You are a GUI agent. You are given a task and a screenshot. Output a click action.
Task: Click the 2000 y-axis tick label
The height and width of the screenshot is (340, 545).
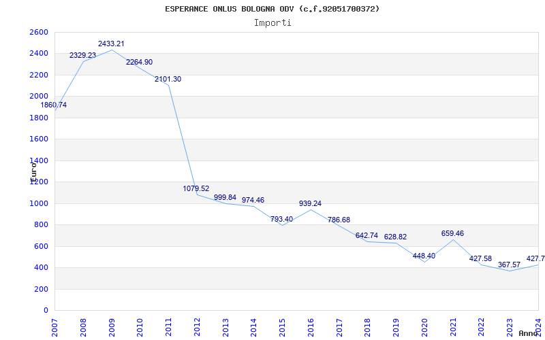pos(39,96)
